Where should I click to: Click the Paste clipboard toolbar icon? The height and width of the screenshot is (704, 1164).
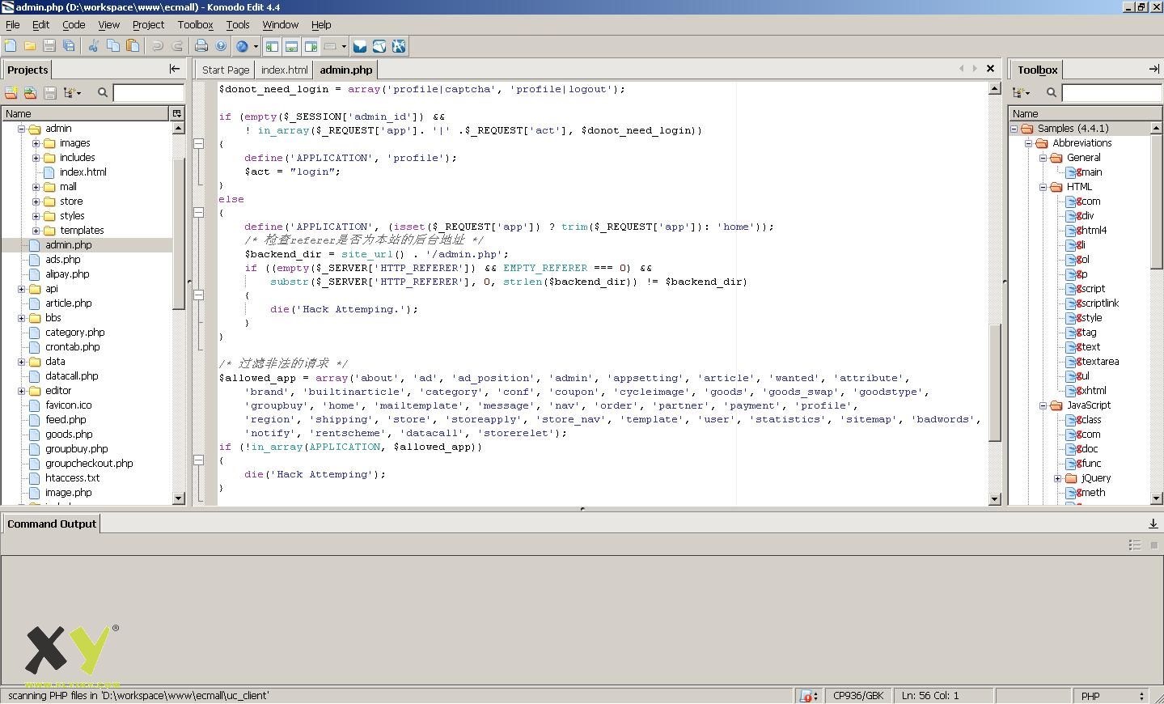point(133,46)
